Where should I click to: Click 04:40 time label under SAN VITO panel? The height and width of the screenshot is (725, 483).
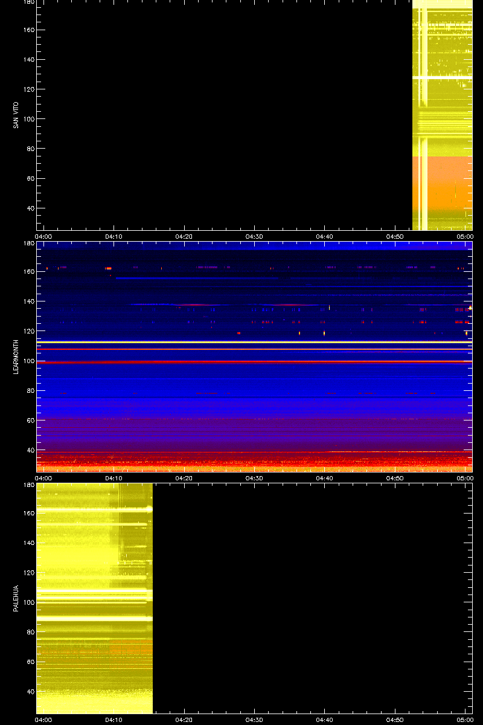pyautogui.click(x=325, y=236)
